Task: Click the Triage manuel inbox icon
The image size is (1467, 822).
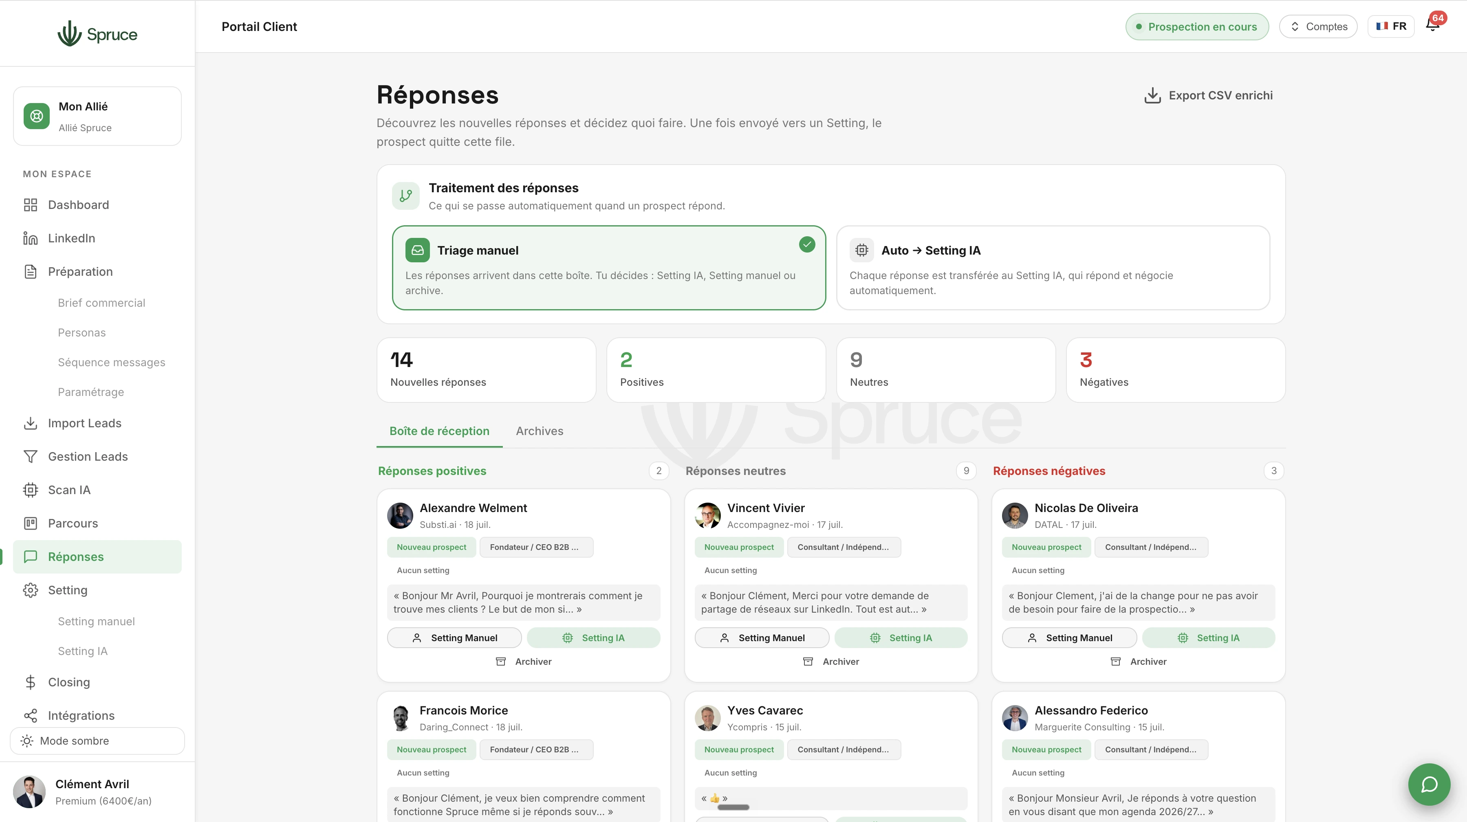Action: (417, 251)
